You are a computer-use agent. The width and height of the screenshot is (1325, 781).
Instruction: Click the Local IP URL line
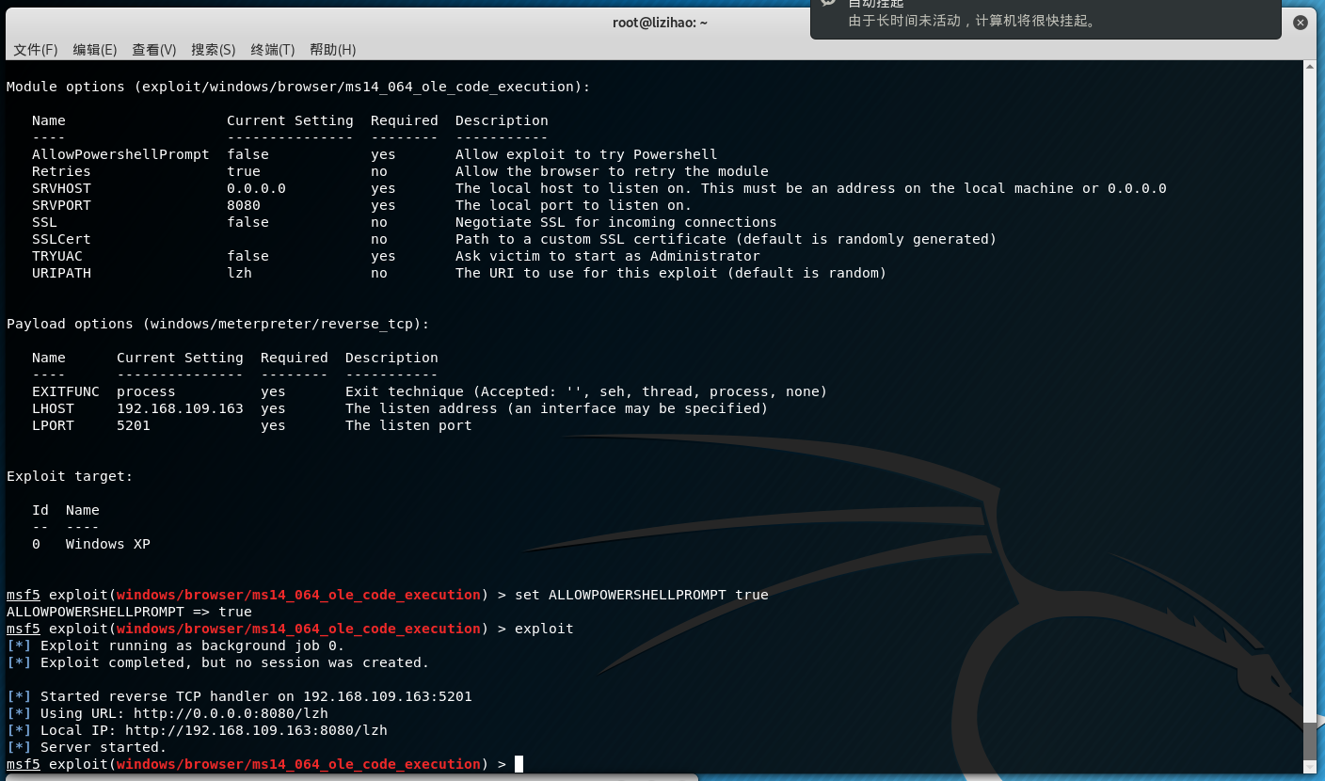[x=197, y=730]
